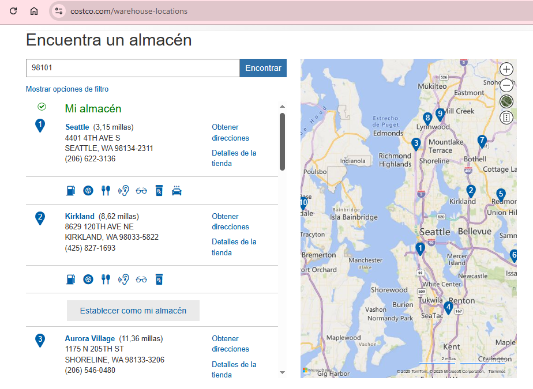
Task: Click the results list scroll down arrow
Action: 282,373
